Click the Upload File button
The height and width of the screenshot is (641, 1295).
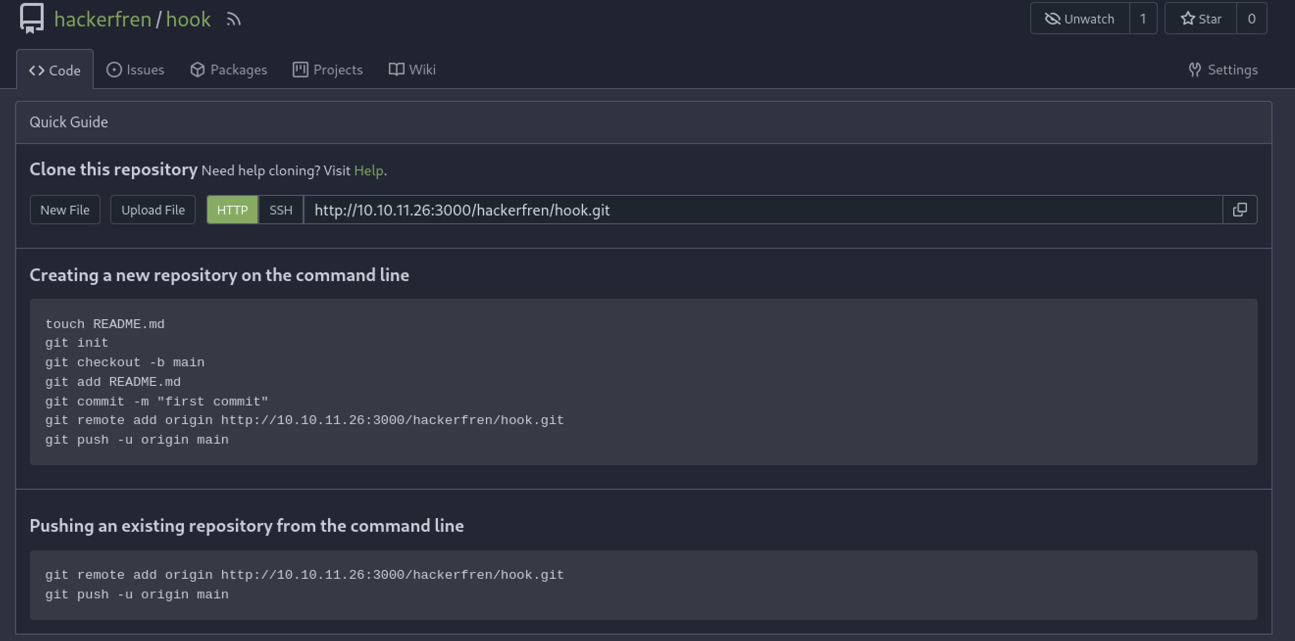click(x=153, y=210)
